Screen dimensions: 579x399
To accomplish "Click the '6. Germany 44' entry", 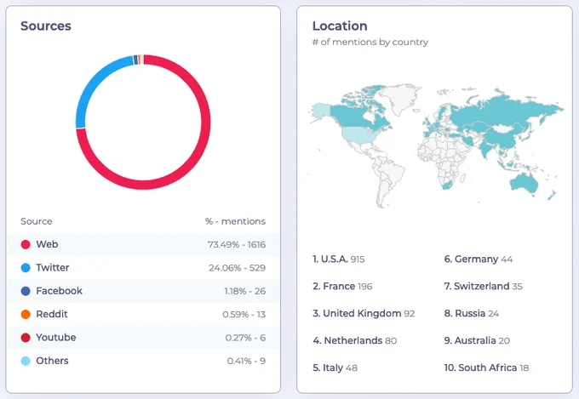I will 479,259.
